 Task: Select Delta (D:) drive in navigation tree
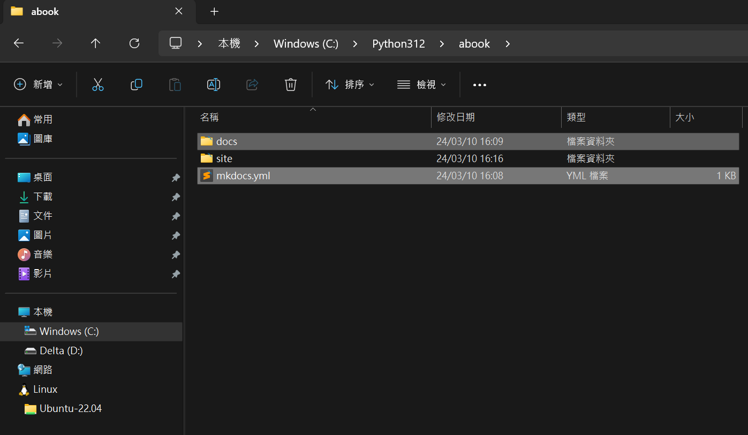pyautogui.click(x=61, y=350)
